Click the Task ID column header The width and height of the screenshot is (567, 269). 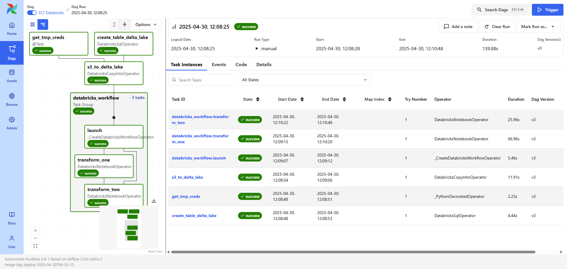[x=178, y=99]
